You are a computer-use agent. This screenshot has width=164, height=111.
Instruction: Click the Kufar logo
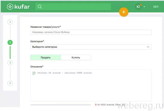click(18, 7)
